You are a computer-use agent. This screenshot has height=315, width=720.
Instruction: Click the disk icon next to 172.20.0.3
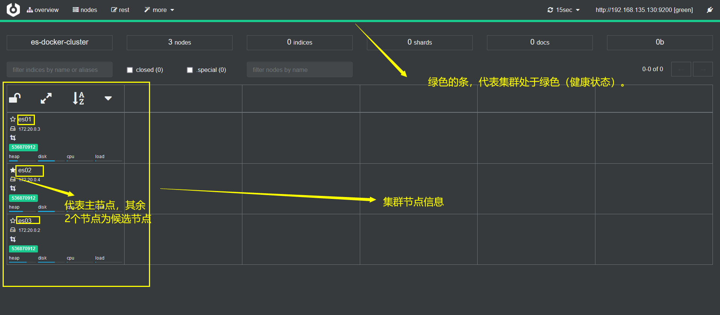(x=13, y=129)
